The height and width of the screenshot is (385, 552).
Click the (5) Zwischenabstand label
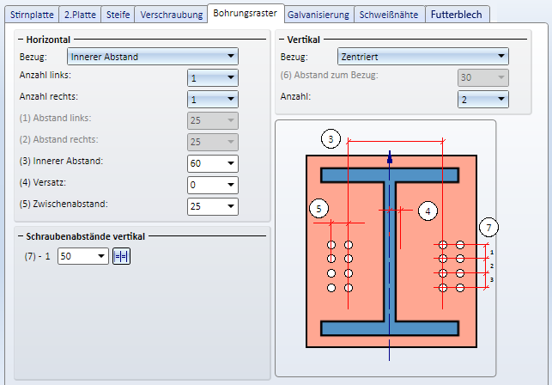[64, 204]
